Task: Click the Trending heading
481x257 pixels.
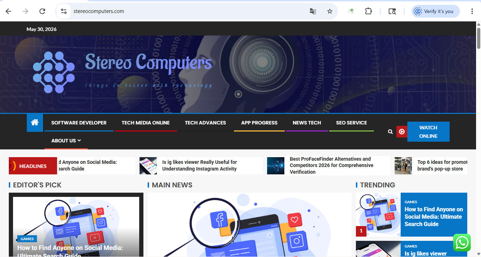Action: click(x=377, y=185)
